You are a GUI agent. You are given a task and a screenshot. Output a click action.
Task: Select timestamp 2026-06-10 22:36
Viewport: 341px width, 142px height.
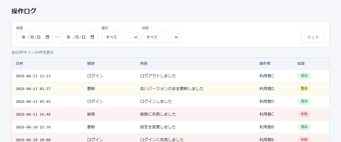[x=33, y=127]
